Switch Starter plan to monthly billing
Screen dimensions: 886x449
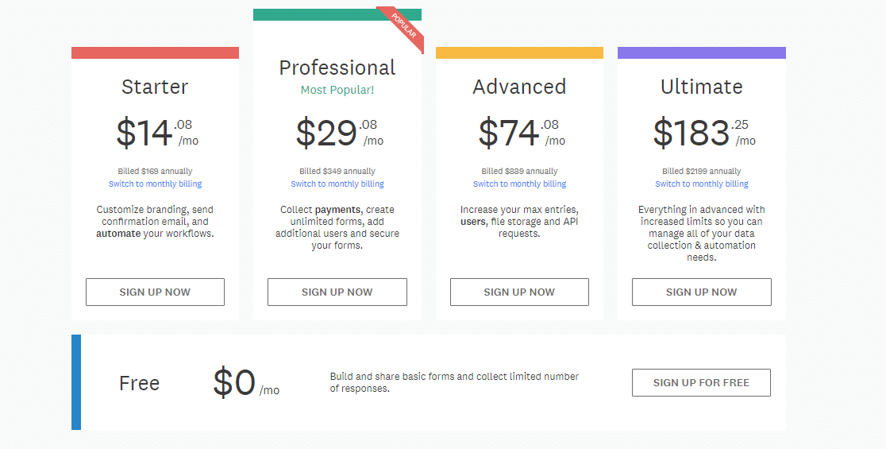155,184
